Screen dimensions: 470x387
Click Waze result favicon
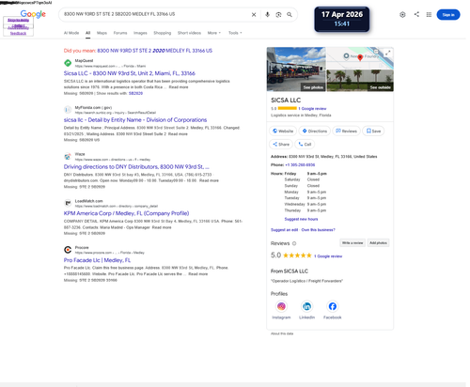click(x=68, y=157)
